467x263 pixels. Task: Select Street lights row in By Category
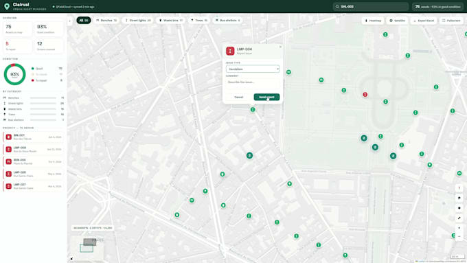34,104
